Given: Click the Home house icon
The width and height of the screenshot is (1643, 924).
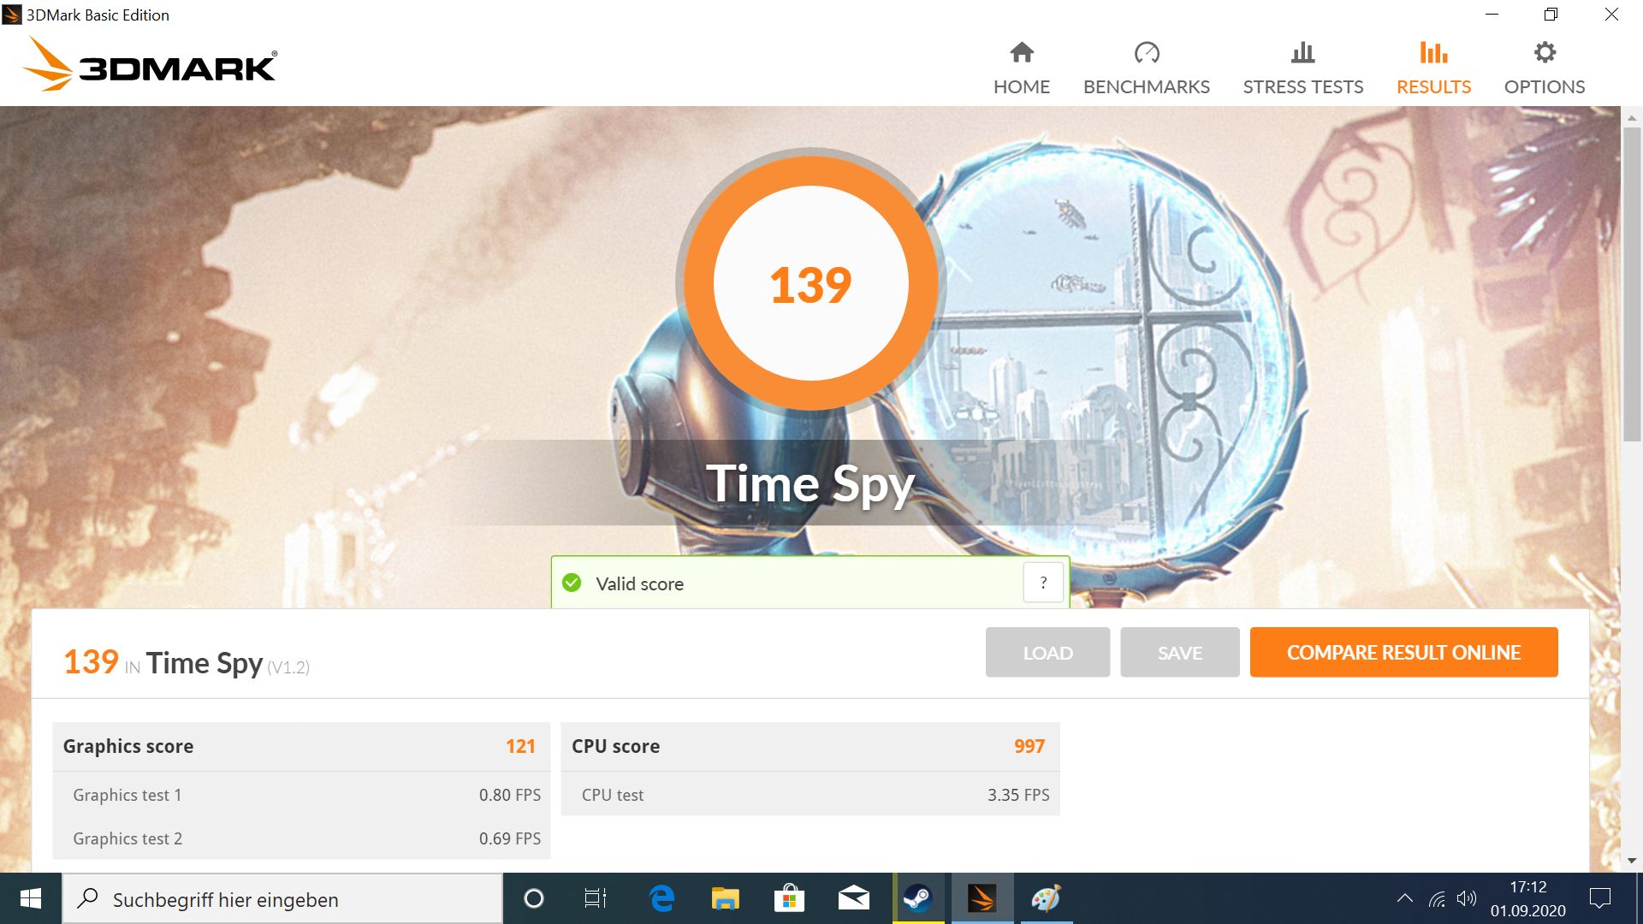Looking at the screenshot, I should tap(1022, 53).
